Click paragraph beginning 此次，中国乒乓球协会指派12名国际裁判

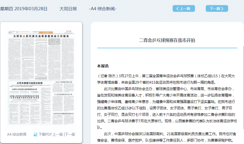point(167,137)
